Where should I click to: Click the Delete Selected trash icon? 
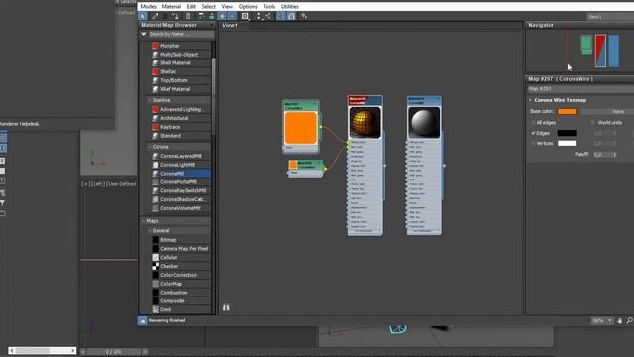(188, 16)
